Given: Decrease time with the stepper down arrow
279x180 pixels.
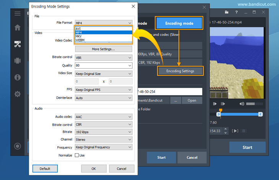Looking at the screenshot, I should 225,133.
